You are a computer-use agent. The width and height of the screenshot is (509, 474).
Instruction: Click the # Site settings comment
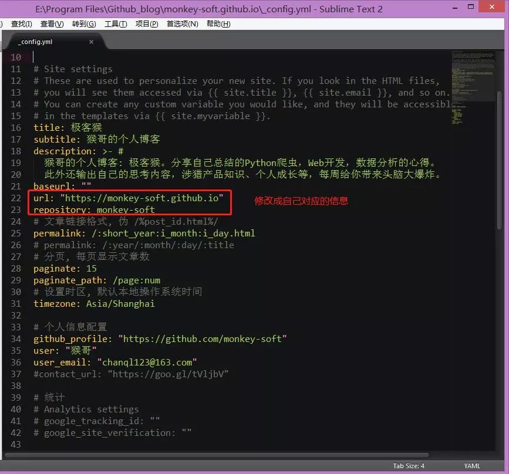point(73,69)
